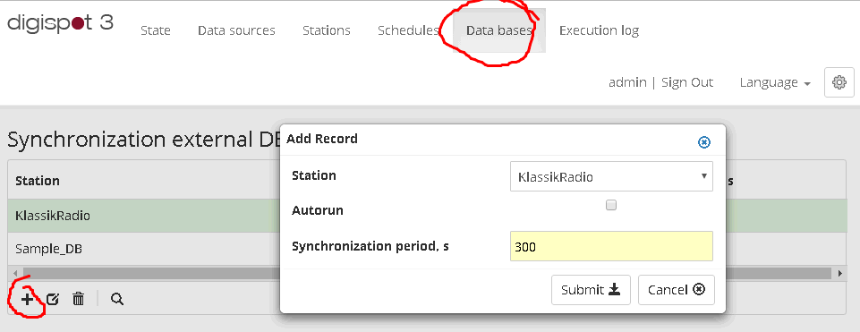Screen dimensions: 860x332
Task: Click the trash delete icon
Action: pos(79,299)
